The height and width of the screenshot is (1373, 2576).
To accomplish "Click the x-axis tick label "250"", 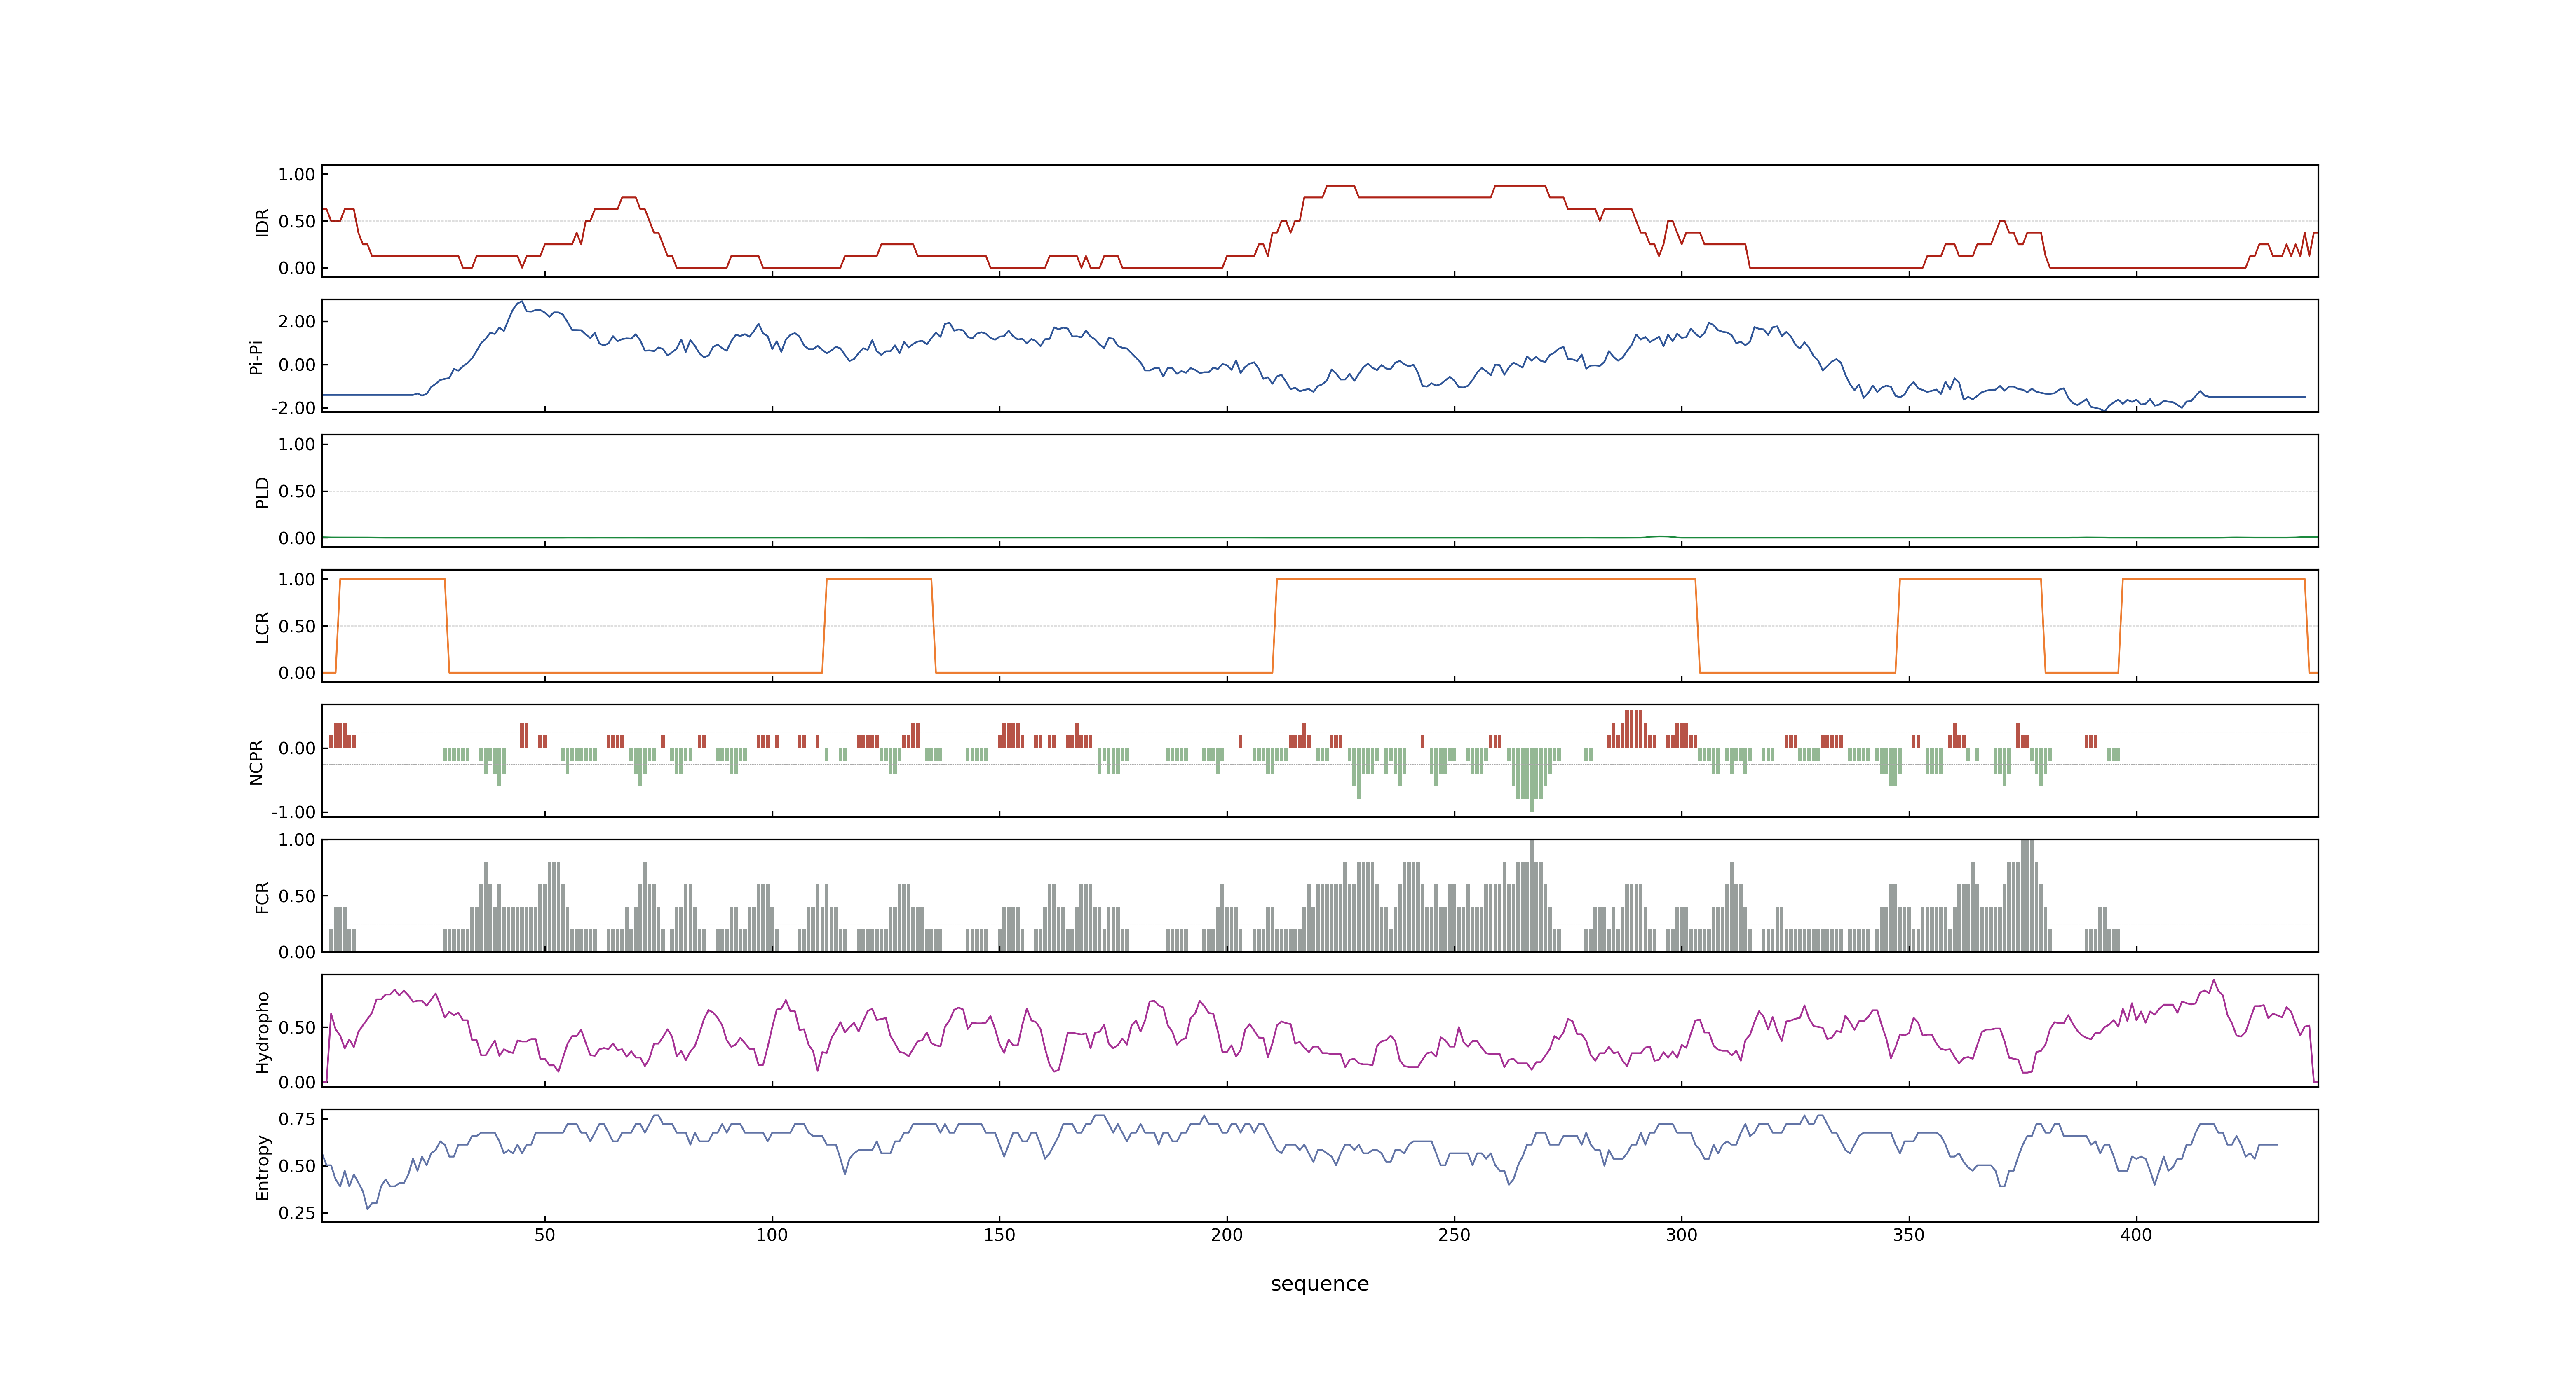I will point(1454,1235).
